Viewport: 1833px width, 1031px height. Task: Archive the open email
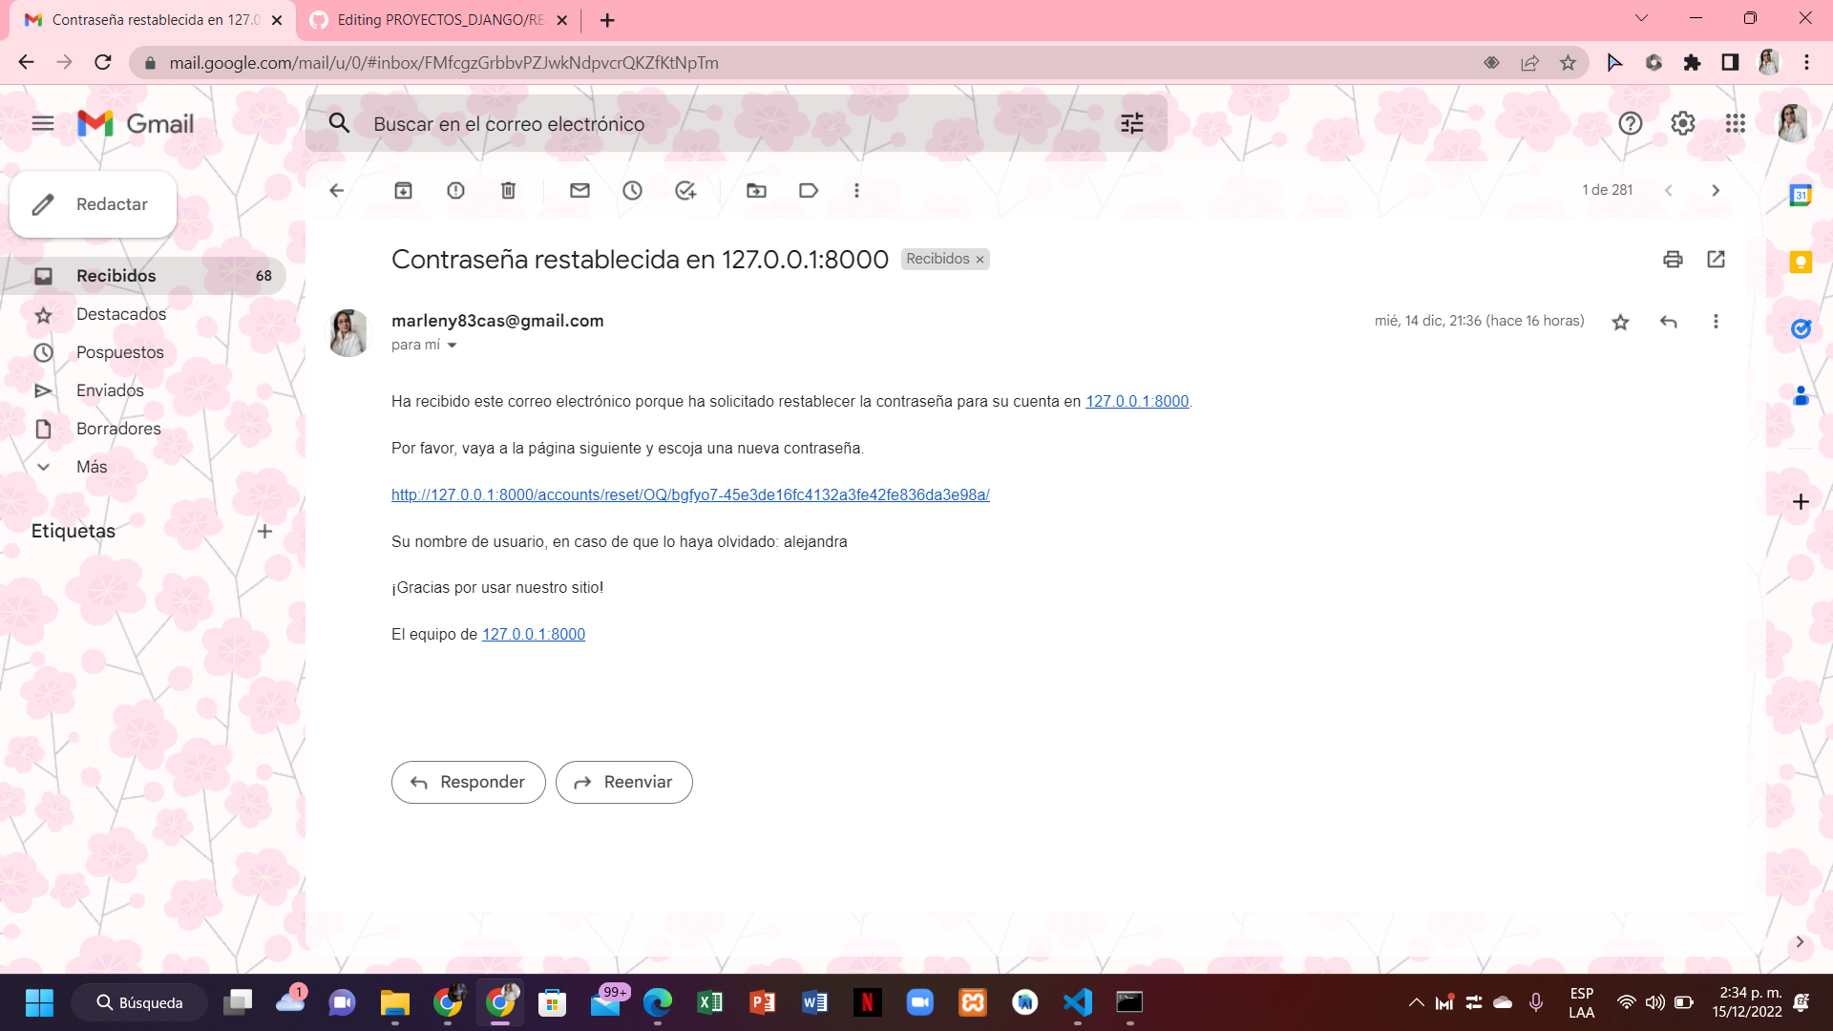click(403, 190)
